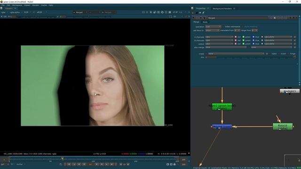
Task: Click the Viewer pane menu icon at top-left
Action: pos(1,8)
